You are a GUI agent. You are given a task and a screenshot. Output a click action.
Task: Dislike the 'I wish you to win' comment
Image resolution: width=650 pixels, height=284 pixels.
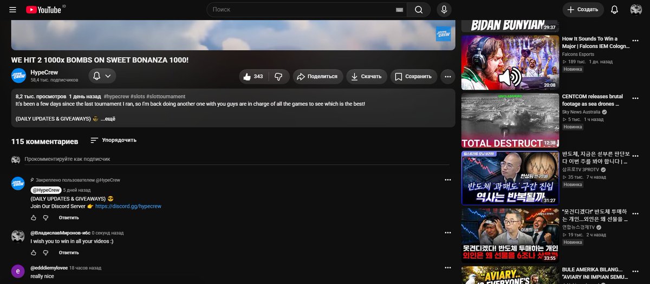(46, 252)
